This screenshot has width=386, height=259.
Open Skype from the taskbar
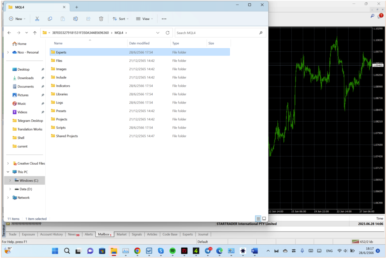coord(161,251)
